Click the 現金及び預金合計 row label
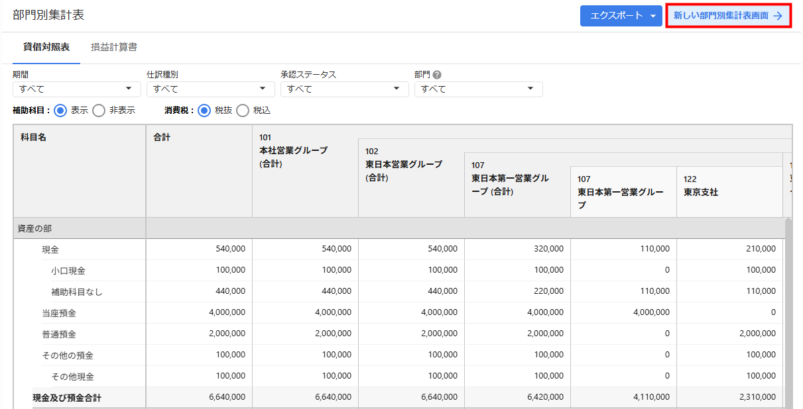 point(67,398)
